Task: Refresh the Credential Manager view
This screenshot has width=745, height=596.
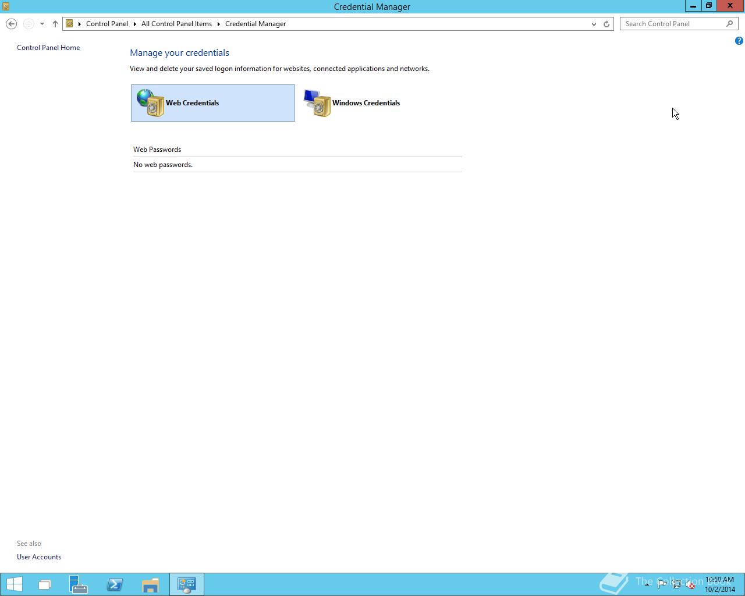Action: [x=606, y=24]
